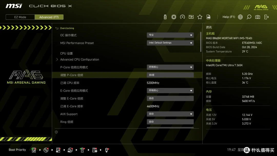The height and width of the screenshot is (156, 277).
Task: Click Help (F1)
Action: [229, 17]
